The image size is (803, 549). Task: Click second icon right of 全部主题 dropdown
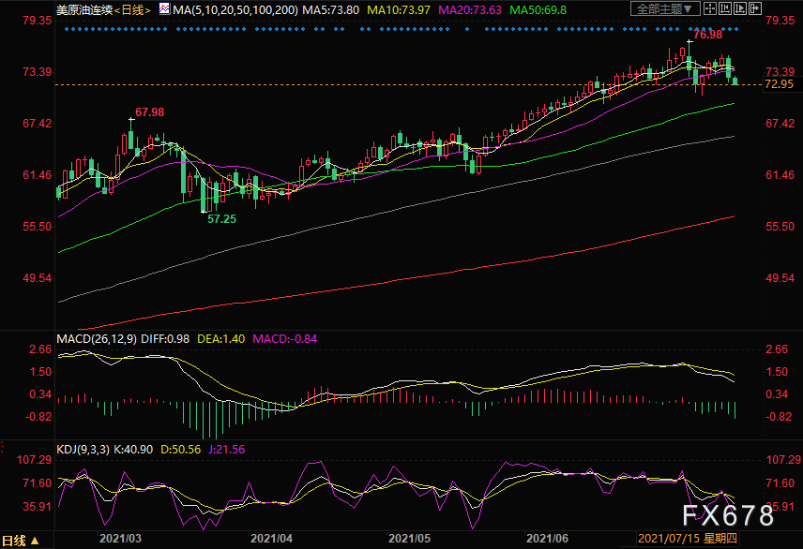coord(723,8)
